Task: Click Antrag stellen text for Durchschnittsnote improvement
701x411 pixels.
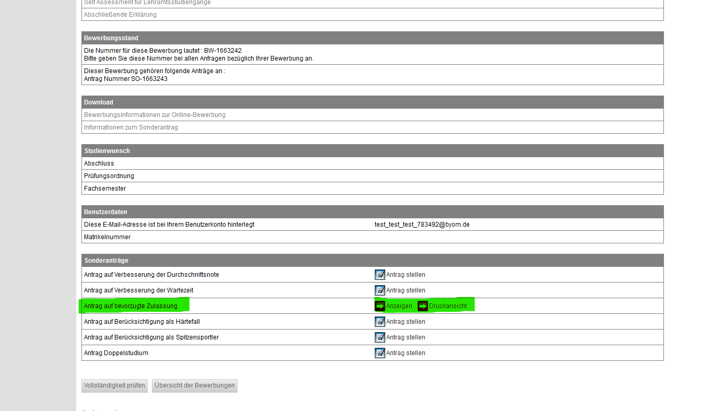Action: click(x=406, y=275)
